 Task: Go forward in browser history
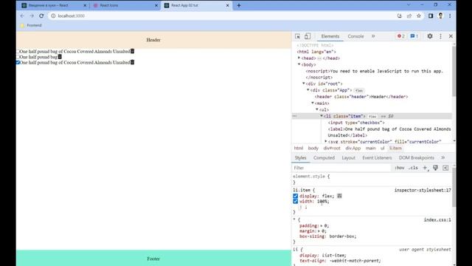tap(32, 16)
